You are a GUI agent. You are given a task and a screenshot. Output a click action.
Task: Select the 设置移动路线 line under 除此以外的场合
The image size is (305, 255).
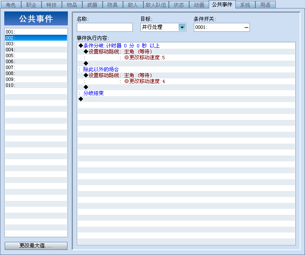coord(186,75)
